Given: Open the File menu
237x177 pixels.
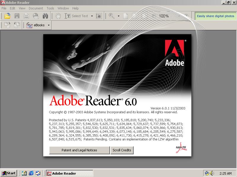Looking at the screenshot, I should pos(4,8).
